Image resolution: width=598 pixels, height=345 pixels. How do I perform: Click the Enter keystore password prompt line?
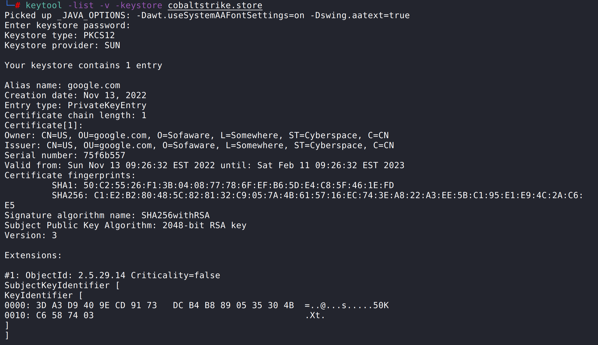tap(67, 26)
